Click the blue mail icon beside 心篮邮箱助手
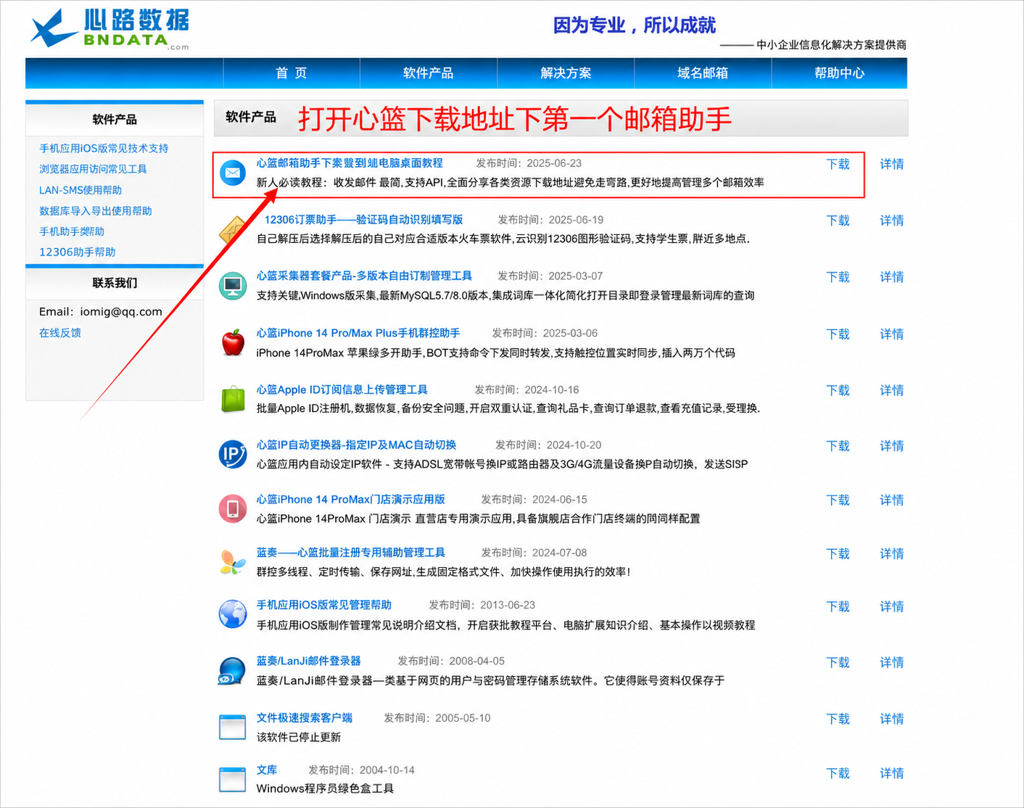1024x808 pixels. [x=233, y=173]
